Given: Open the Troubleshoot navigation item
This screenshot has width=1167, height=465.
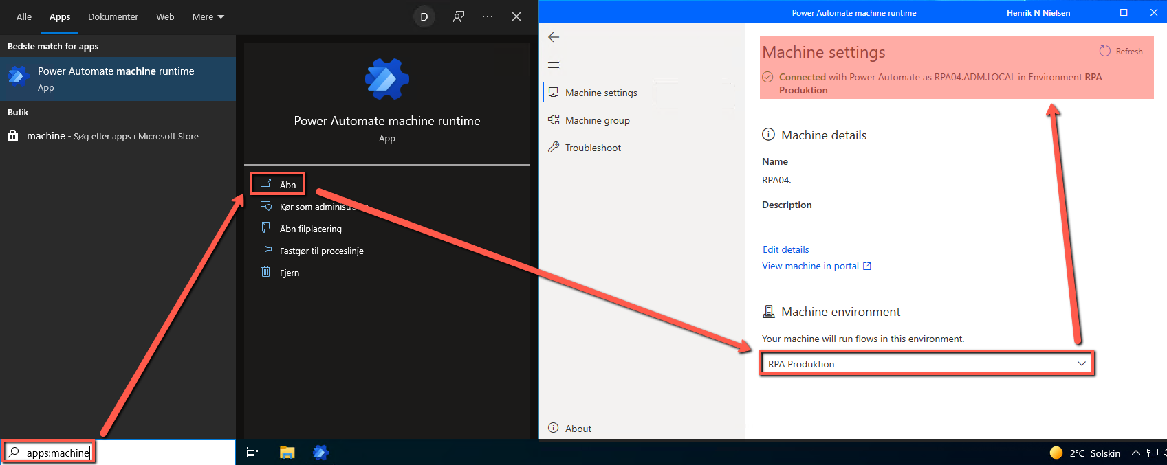Looking at the screenshot, I should (593, 148).
